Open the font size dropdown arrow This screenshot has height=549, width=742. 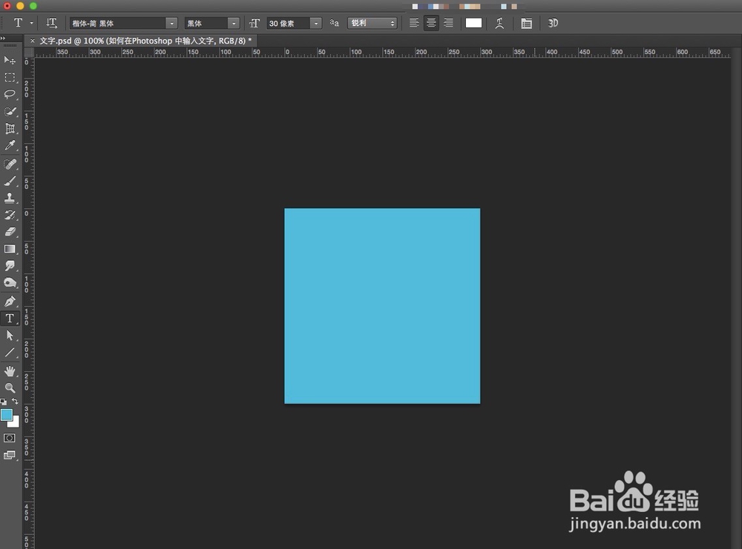click(315, 23)
